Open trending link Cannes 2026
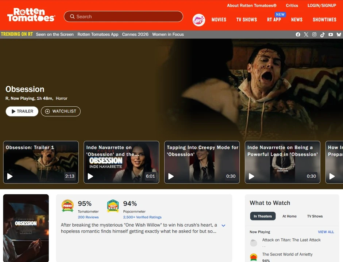 [x=135, y=35]
